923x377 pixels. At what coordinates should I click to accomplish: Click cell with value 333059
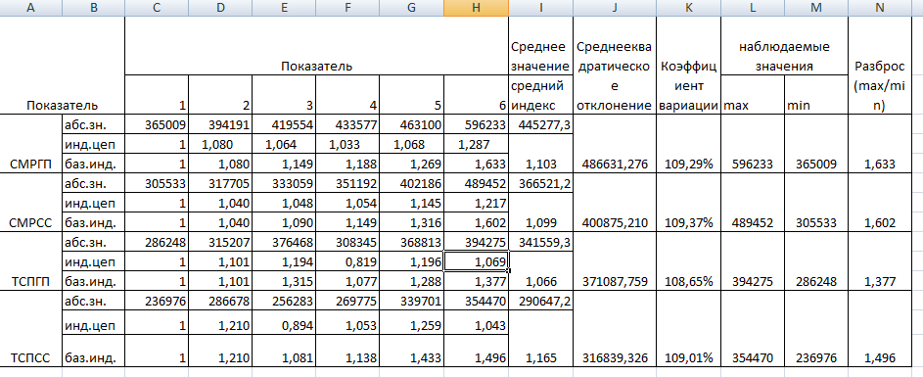[x=284, y=183]
